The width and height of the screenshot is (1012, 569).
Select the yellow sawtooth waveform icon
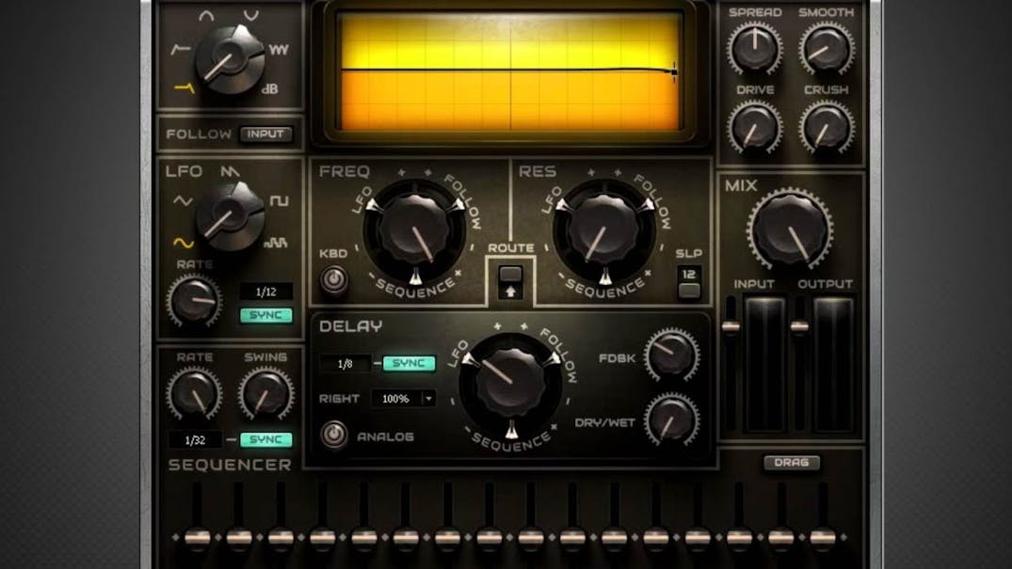(x=184, y=87)
